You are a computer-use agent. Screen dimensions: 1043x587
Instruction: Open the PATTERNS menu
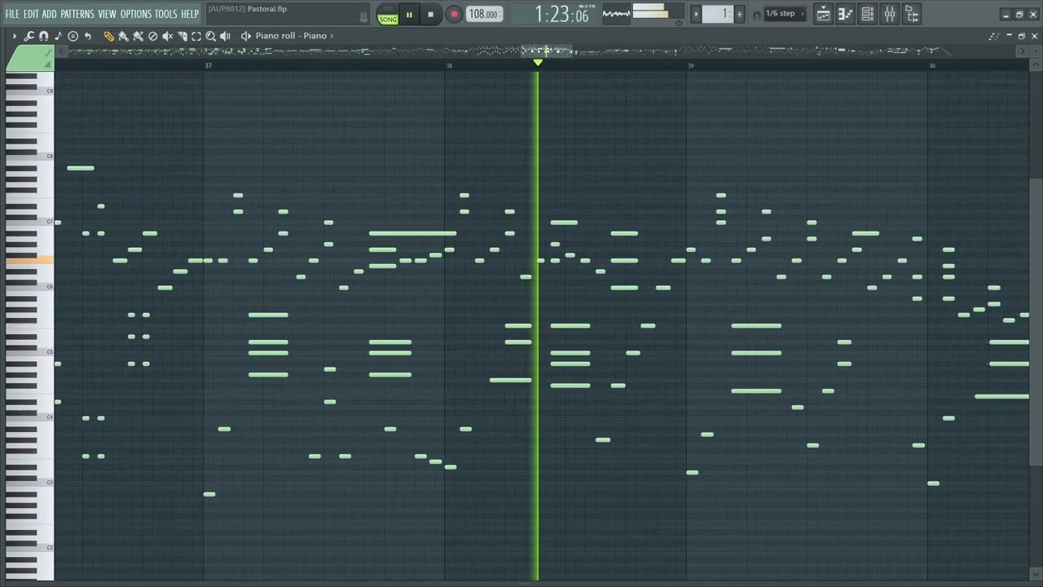[x=77, y=14]
